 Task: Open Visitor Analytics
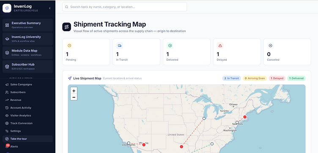27,115
